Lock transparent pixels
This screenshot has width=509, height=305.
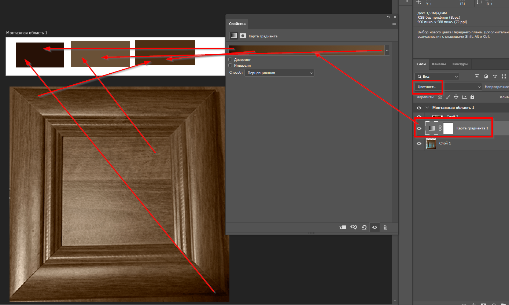tap(440, 97)
